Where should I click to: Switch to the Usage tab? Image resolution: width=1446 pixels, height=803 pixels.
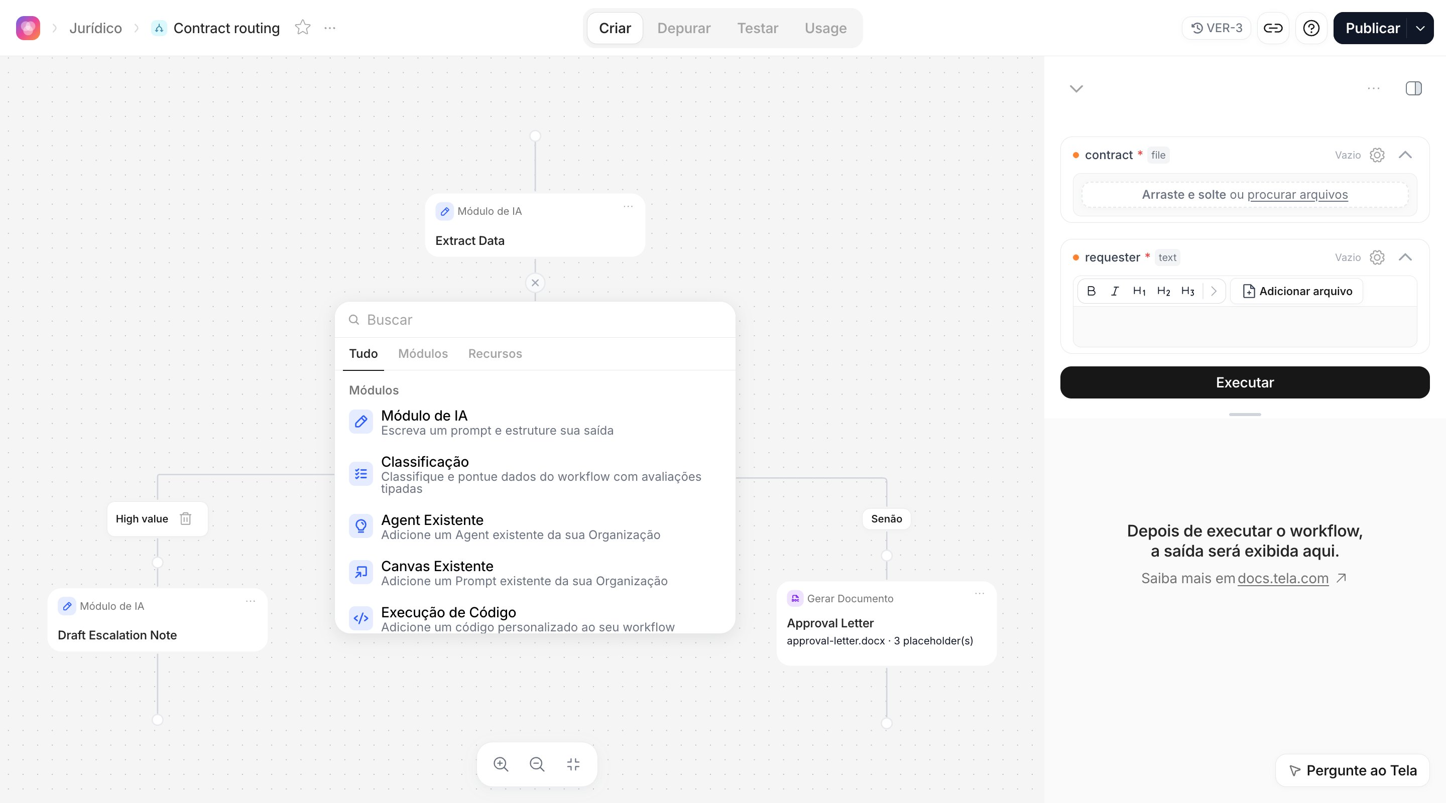click(x=825, y=28)
